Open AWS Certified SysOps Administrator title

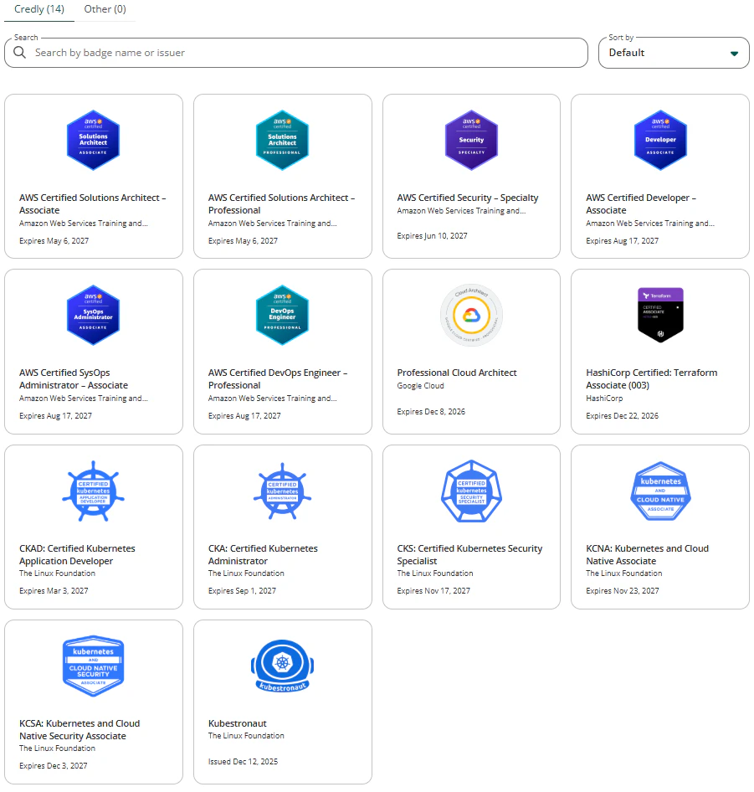point(74,378)
